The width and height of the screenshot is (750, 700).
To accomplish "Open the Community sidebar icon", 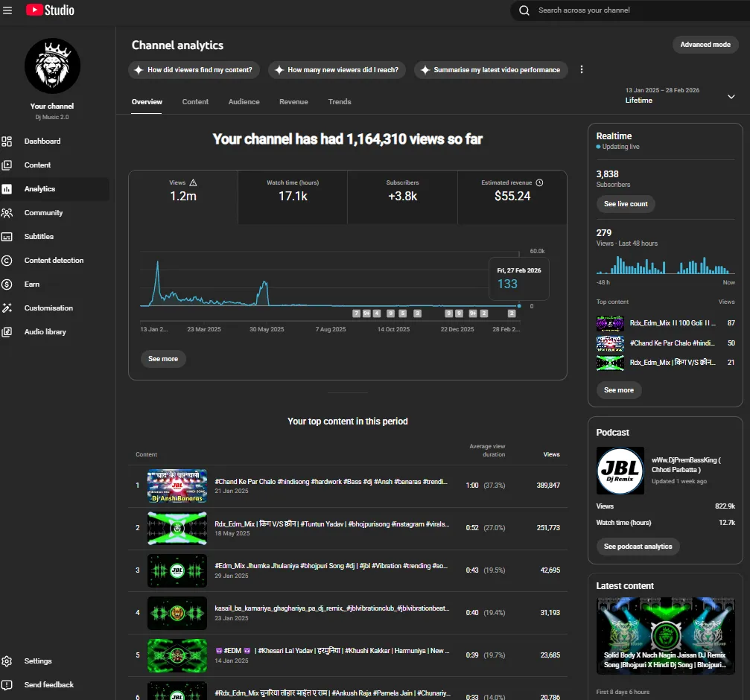I will 7,213.
